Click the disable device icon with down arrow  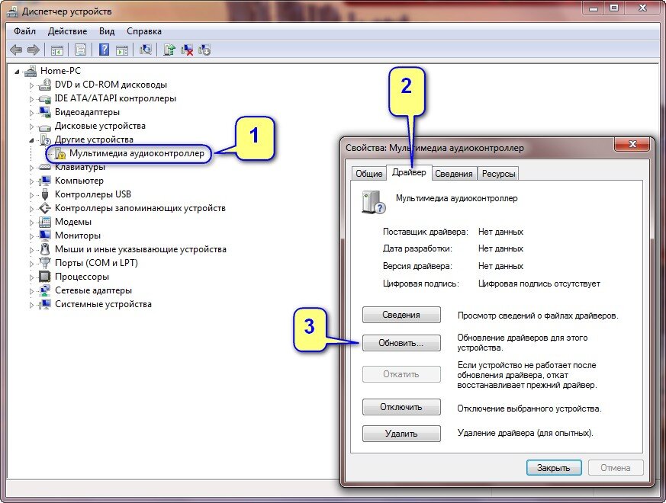point(204,50)
